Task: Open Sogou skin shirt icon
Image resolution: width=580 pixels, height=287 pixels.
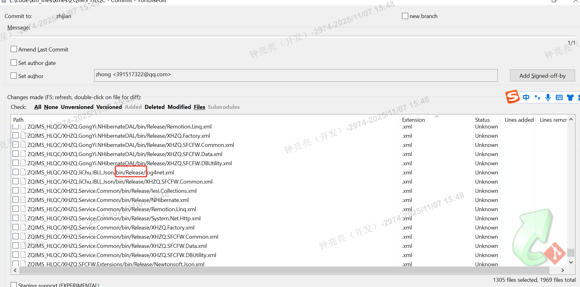Action: (570, 97)
